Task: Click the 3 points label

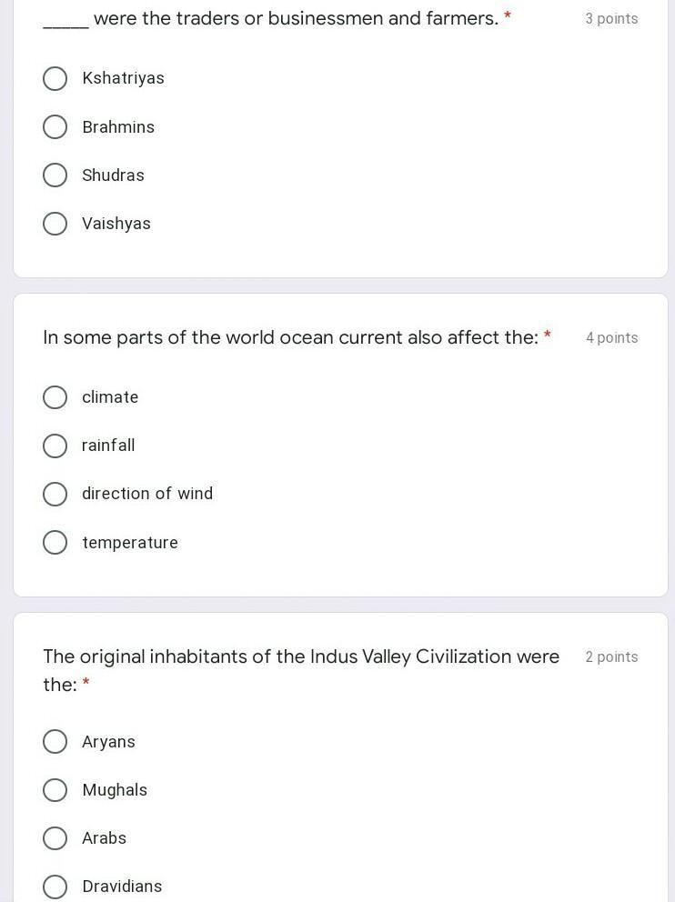Action: tap(611, 19)
